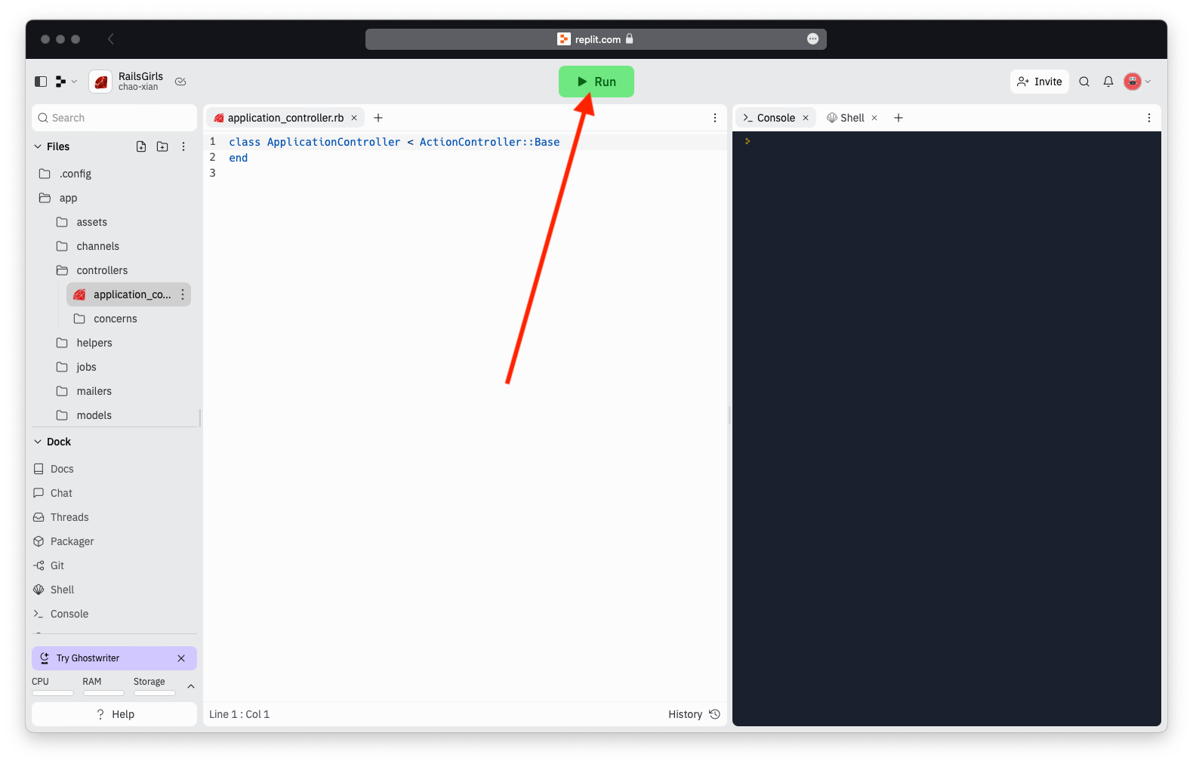The height and width of the screenshot is (764, 1193).
Task: Go back with the browser back arrow
Action: (111, 39)
